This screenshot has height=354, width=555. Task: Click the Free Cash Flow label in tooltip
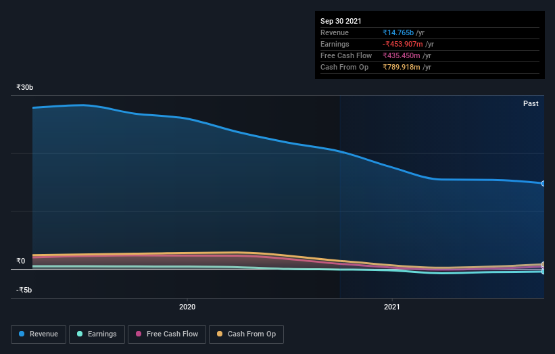(x=346, y=55)
